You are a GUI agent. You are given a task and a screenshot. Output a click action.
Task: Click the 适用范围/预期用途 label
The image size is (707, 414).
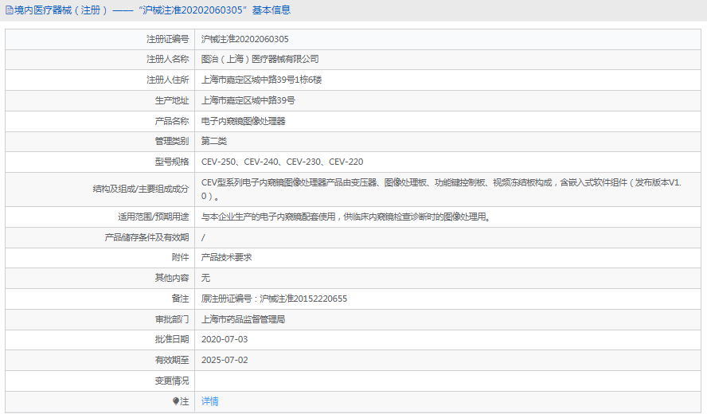(x=154, y=217)
